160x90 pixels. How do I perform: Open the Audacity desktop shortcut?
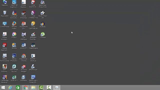click(x=43, y=24)
